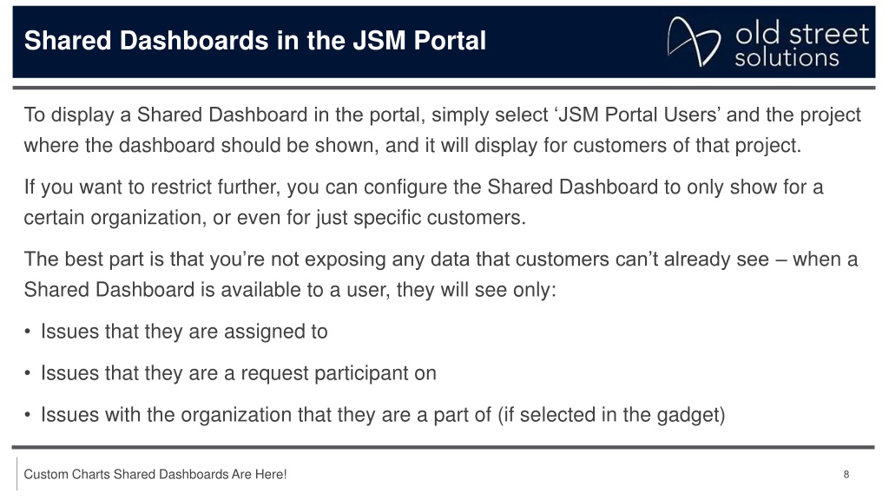Click the paragraph starting 'If you want to restrict further'
The image size is (889, 500).
point(424,201)
